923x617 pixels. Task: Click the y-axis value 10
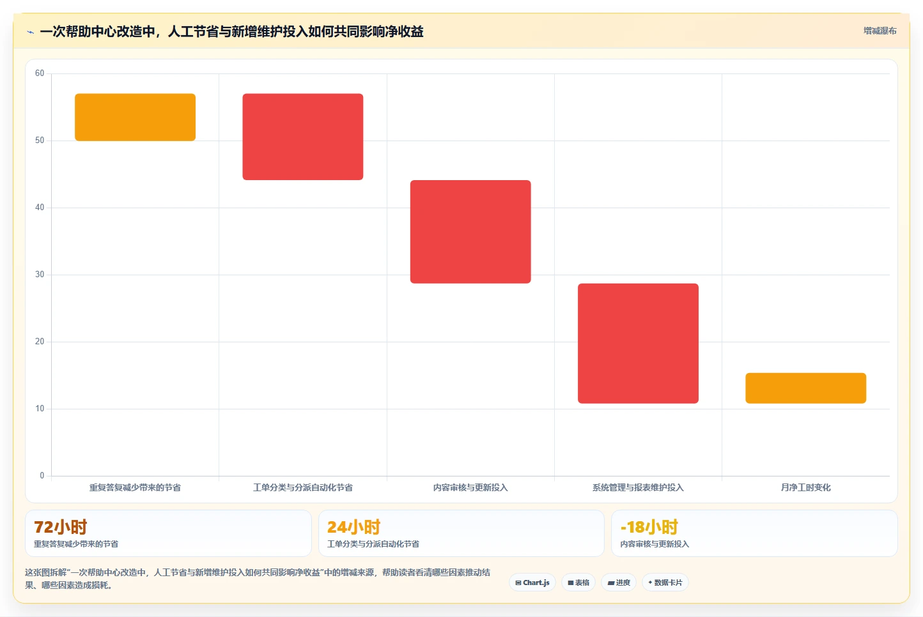tap(40, 409)
